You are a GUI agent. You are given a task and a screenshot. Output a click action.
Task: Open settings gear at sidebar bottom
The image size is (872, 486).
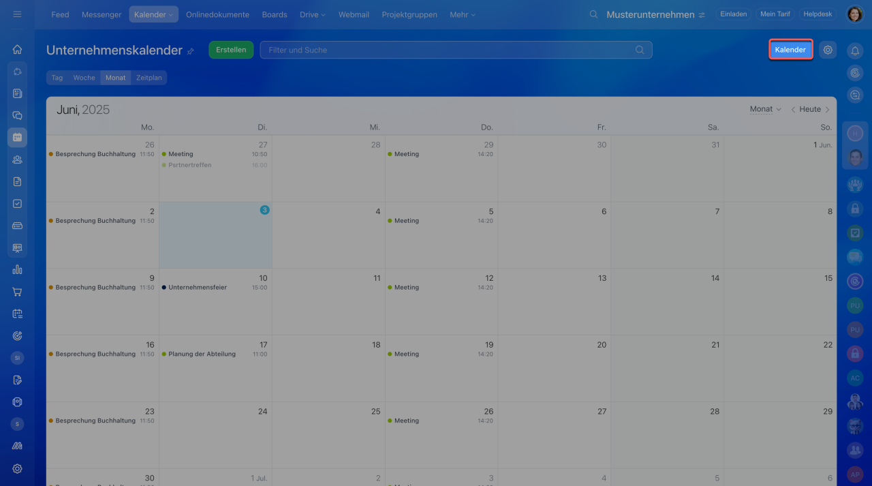click(17, 468)
